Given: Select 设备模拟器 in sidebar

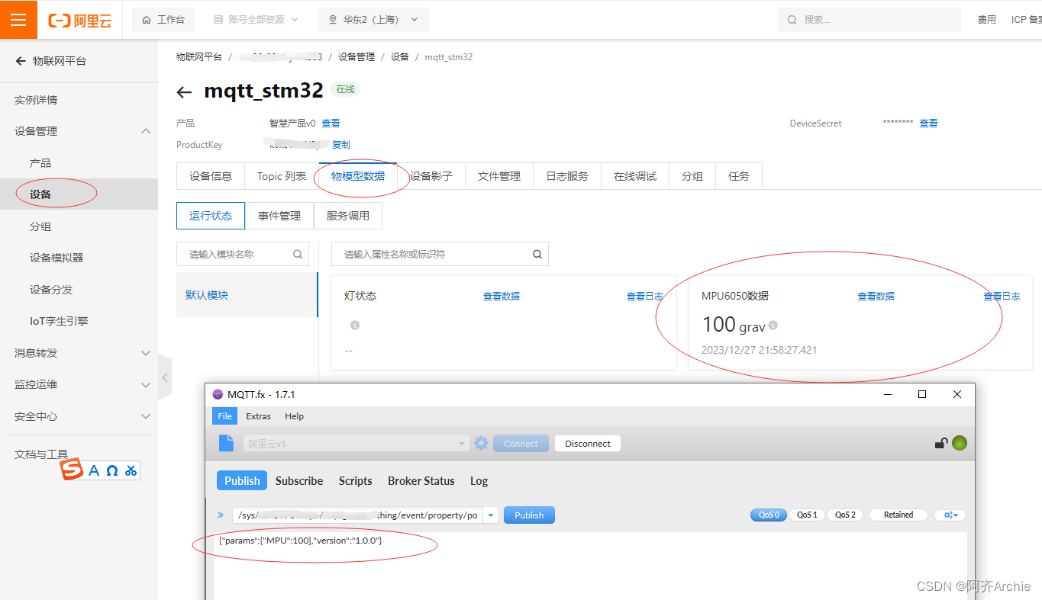Looking at the screenshot, I should (x=56, y=258).
